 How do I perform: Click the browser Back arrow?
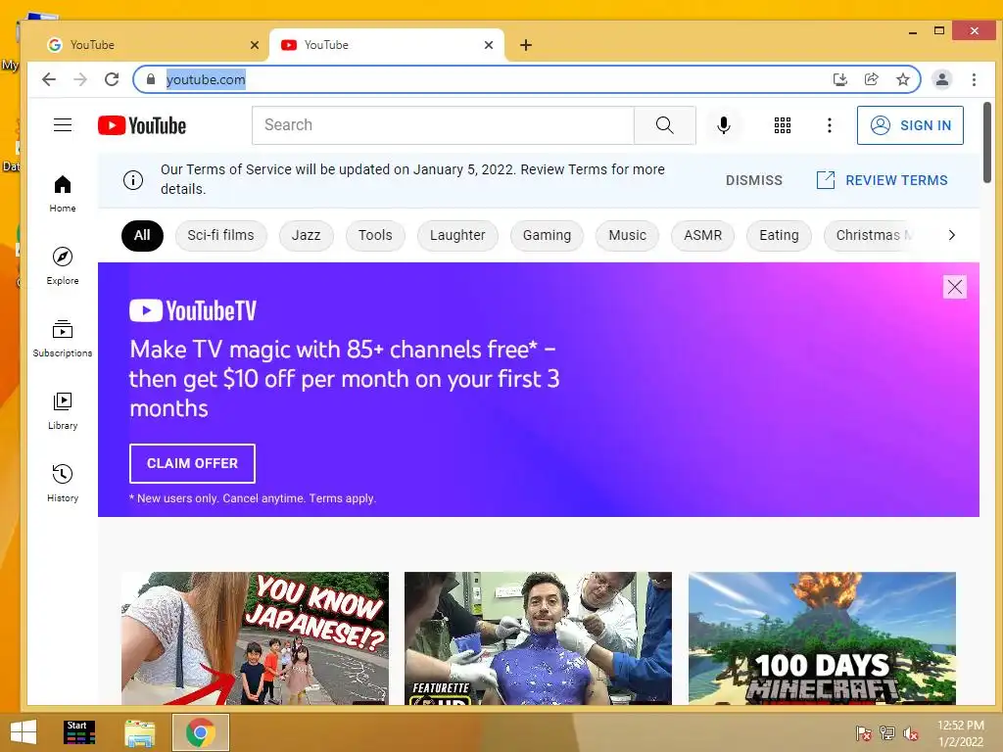(x=49, y=79)
